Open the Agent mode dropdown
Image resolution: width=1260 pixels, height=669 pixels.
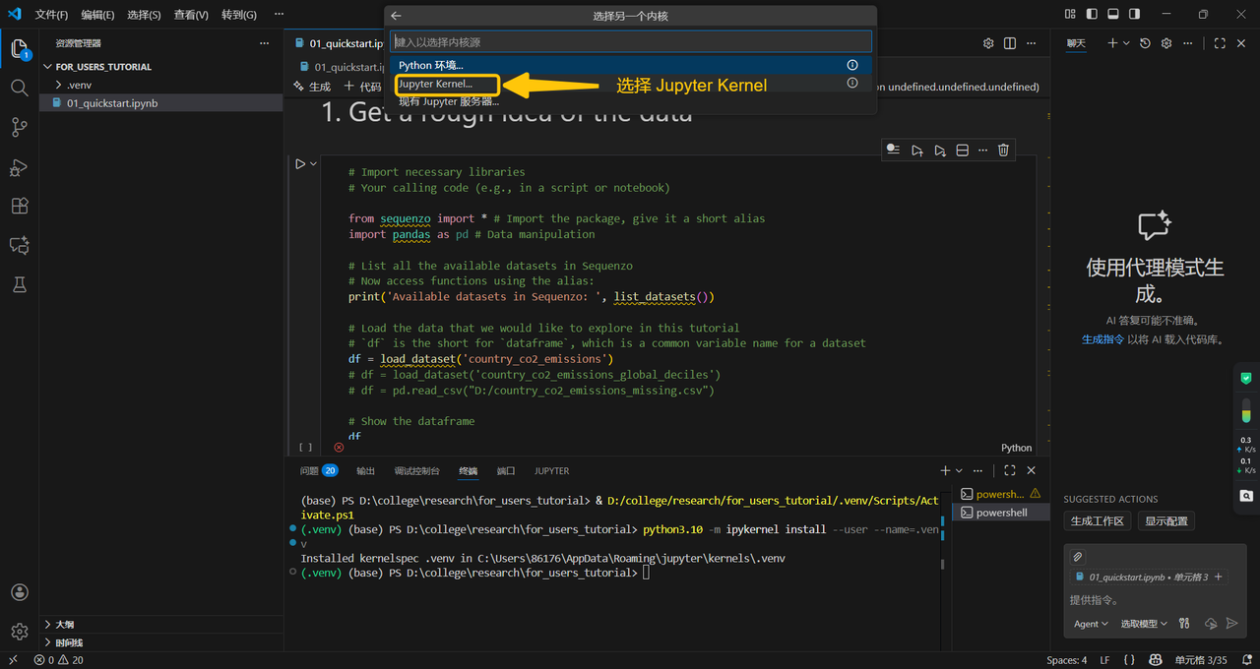(x=1091, y=624)
